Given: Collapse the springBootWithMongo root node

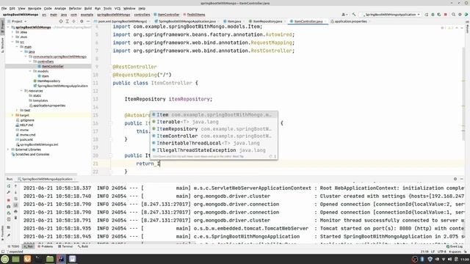Looking at the screenshot, I should tap(8, 27).
